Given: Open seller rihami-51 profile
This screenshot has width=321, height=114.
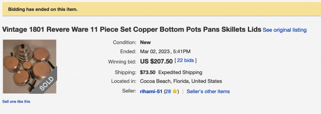Looking at the screenshot, I should tap(151, 92).
